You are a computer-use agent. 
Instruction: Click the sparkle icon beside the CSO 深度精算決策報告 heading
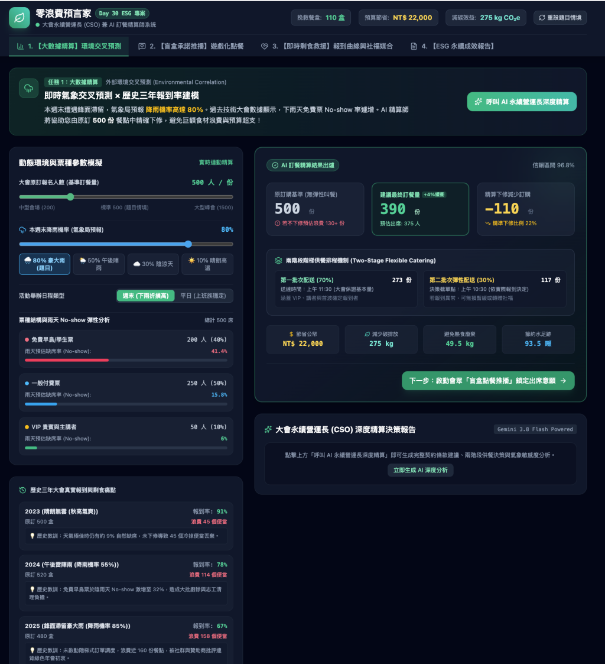[x=268, y=429]
